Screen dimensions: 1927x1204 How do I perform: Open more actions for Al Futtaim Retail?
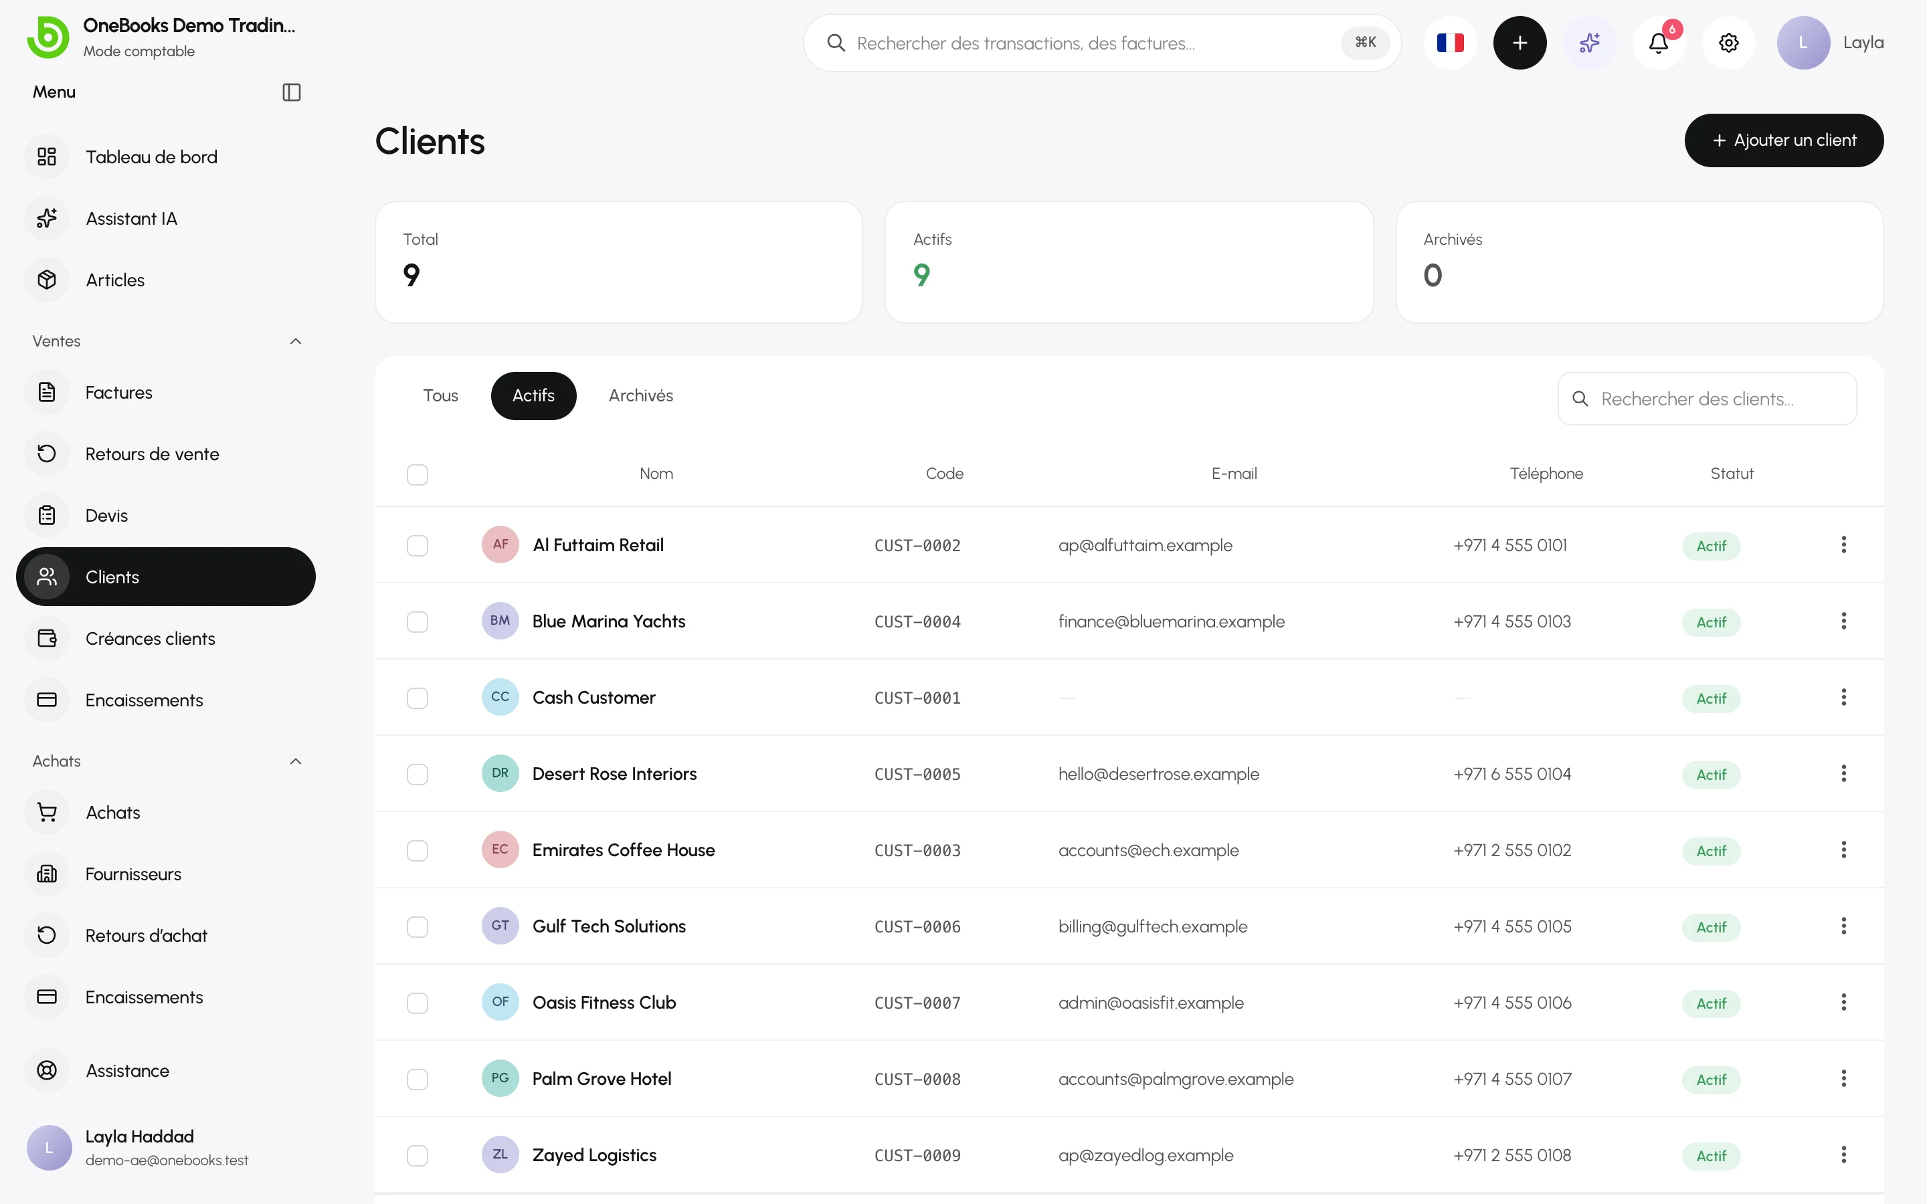[x=1843, y=544]
